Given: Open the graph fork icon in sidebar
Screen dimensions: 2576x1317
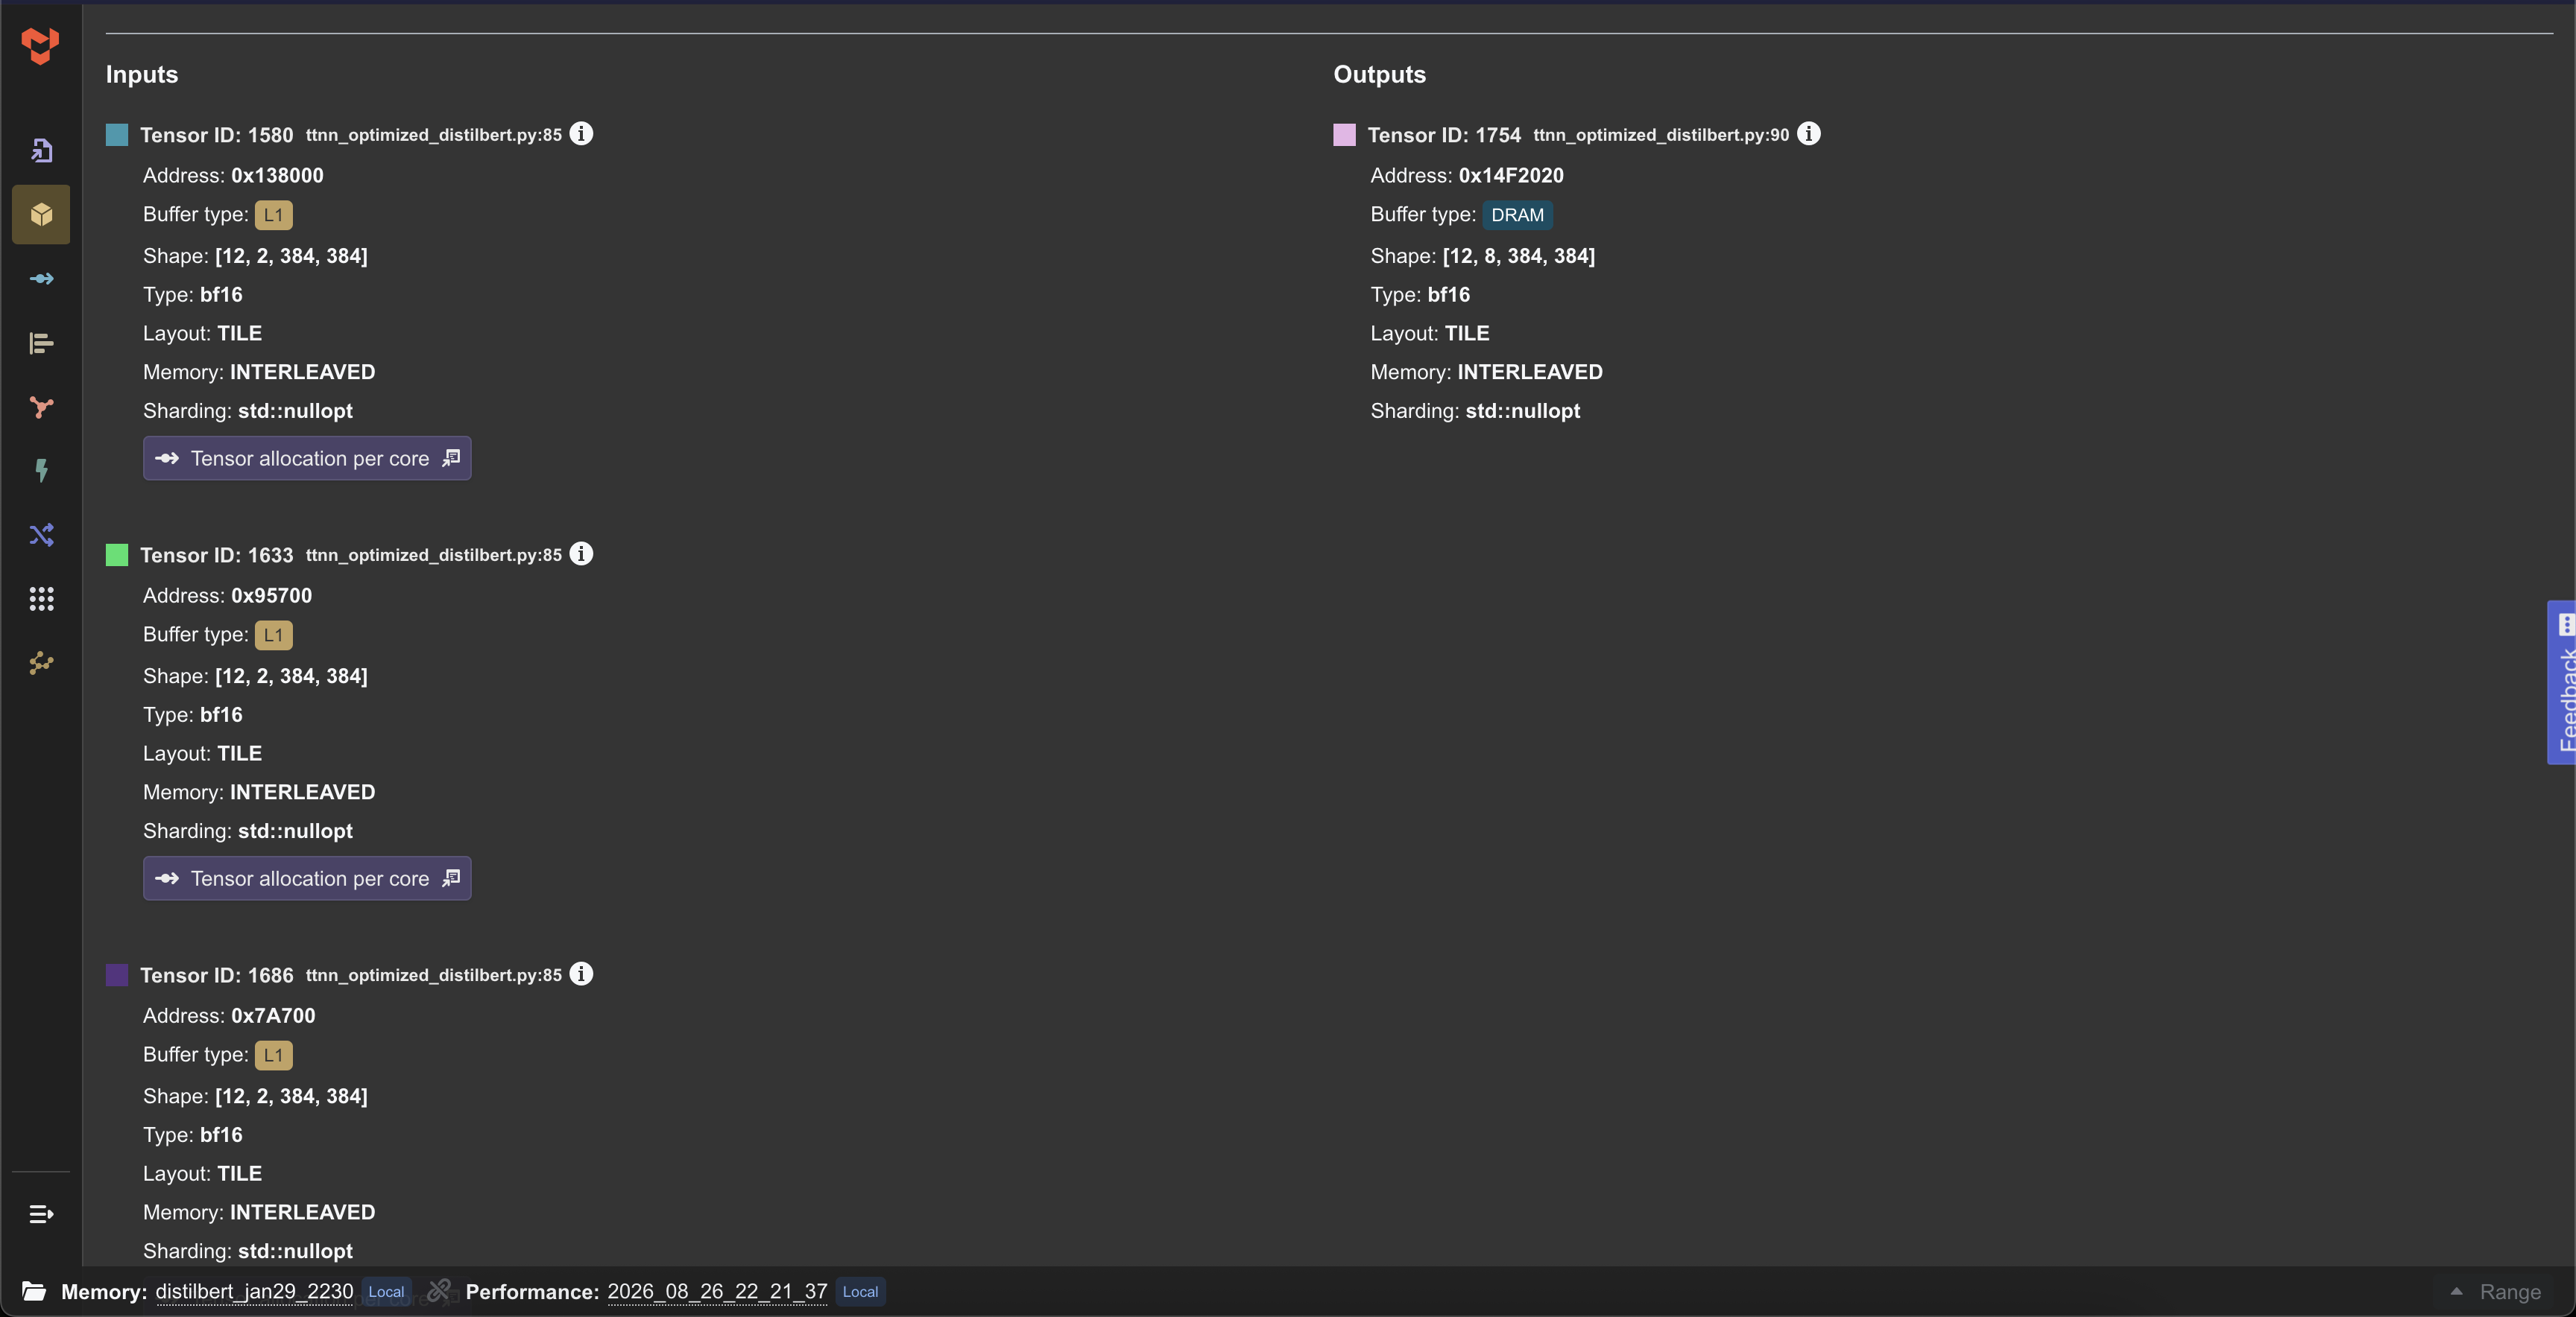Looking at the screenshot, I should click(x=41, y=407).
